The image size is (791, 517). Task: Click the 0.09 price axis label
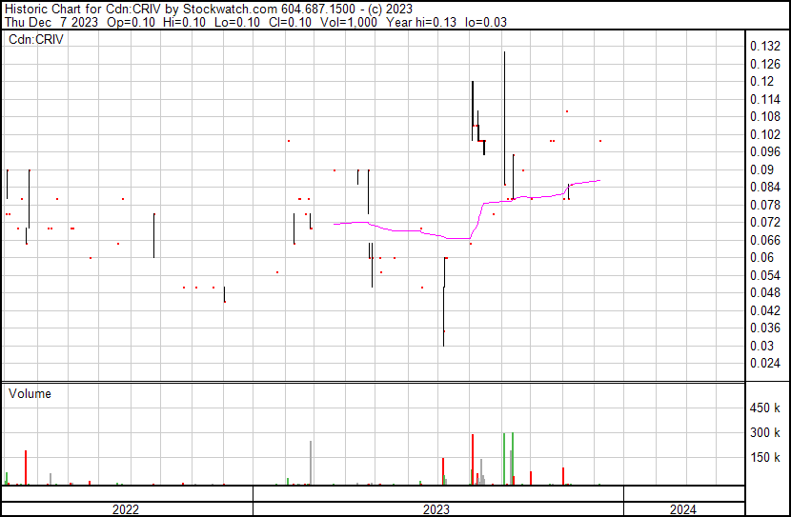[x=761, y=170]
